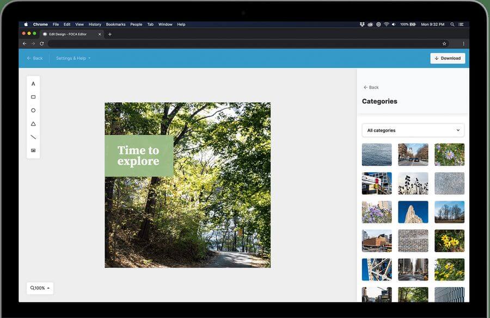
Task: Reload the browser page
Action: [x=41, y=43]
